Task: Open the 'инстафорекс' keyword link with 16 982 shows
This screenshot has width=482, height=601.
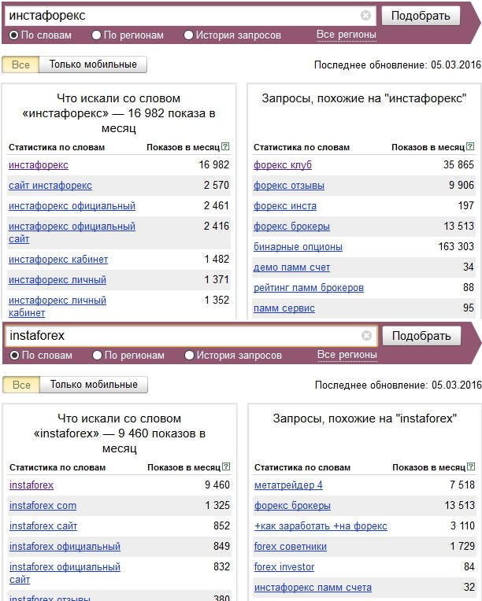Action: tap(39, 165)
